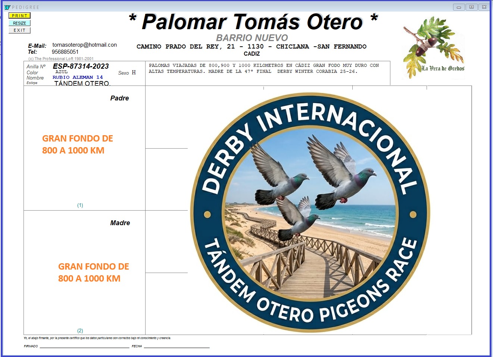Select the ring number ESP-87314-2023
The width and height of the screenshot is (493, 357).
click(x=81, y=66)
